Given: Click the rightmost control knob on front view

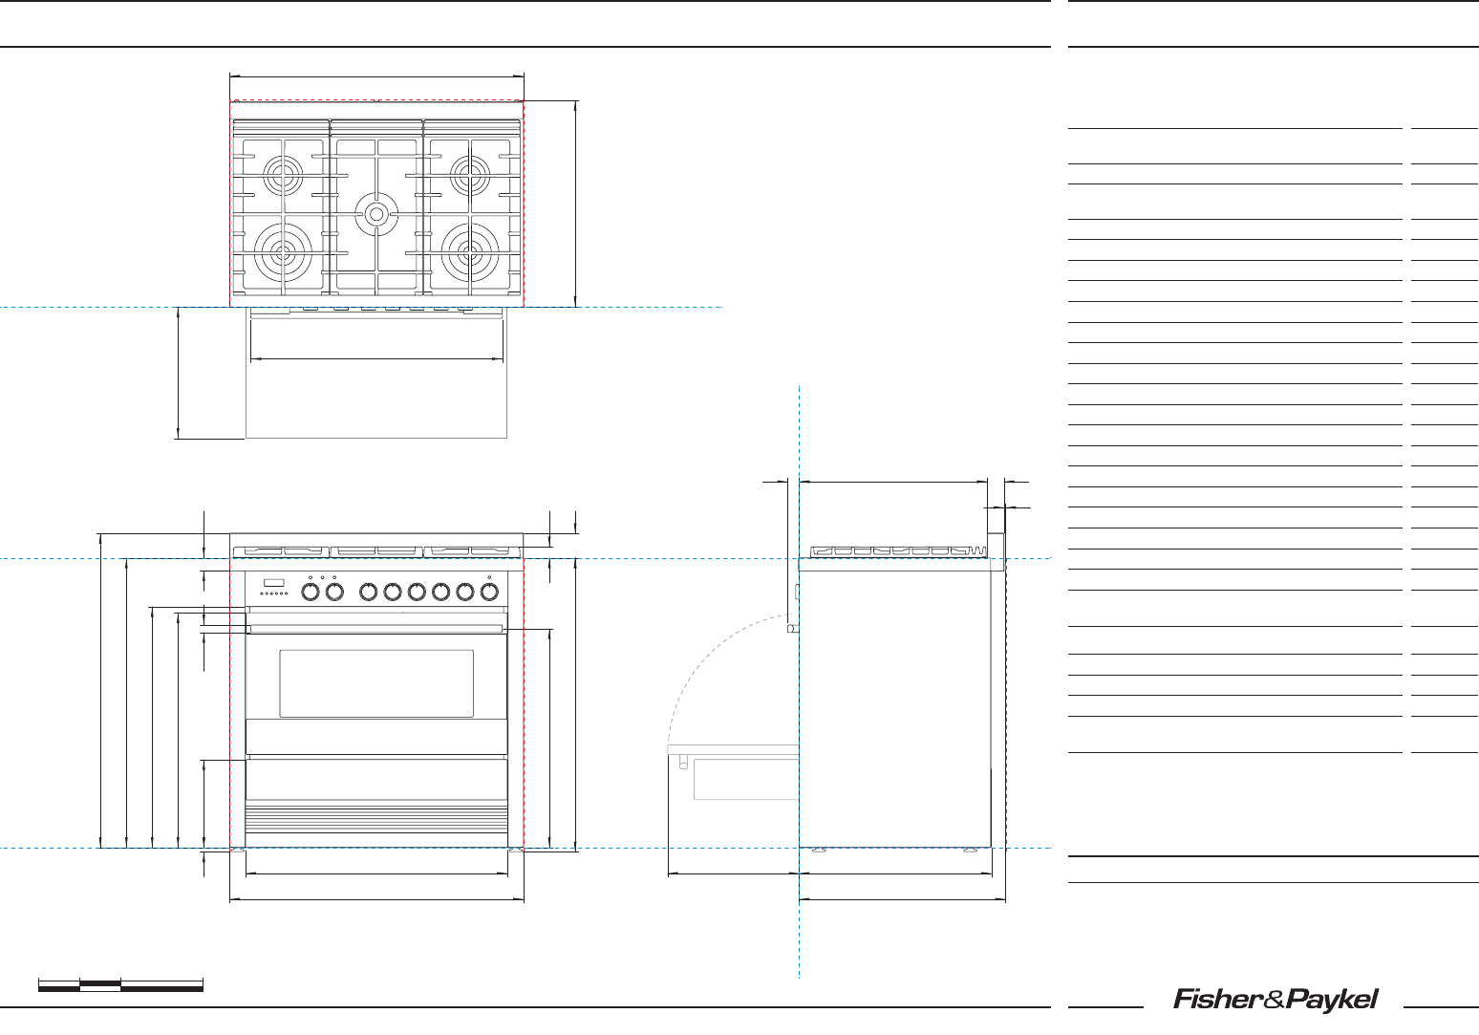Looking at the screenshot, I should 489,592.
